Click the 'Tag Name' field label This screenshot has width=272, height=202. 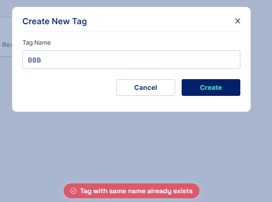point(37,43)
